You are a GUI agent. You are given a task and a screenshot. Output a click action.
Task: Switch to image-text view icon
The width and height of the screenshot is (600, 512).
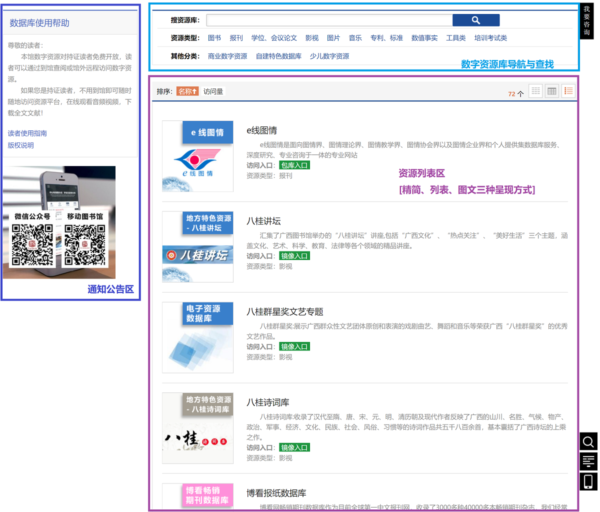click(x=568, y=91)
